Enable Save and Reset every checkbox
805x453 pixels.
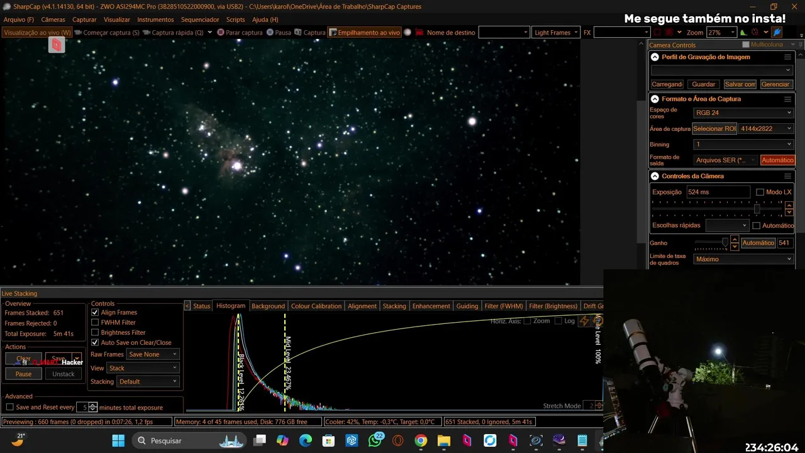tap(9, 407)
